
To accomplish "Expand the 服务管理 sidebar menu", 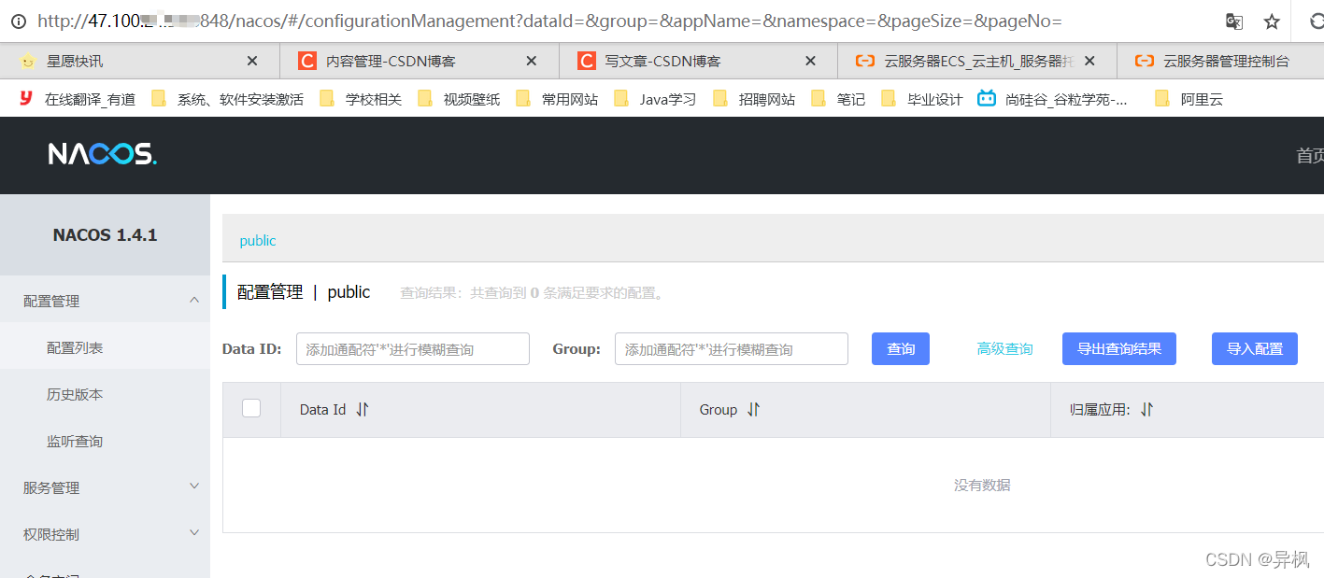I will (x=105, y=487).
